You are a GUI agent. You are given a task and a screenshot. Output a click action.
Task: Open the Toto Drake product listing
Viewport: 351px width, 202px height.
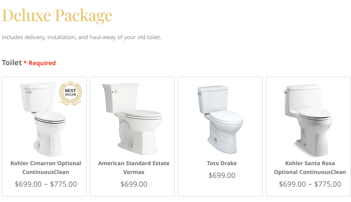coord(221,163)
